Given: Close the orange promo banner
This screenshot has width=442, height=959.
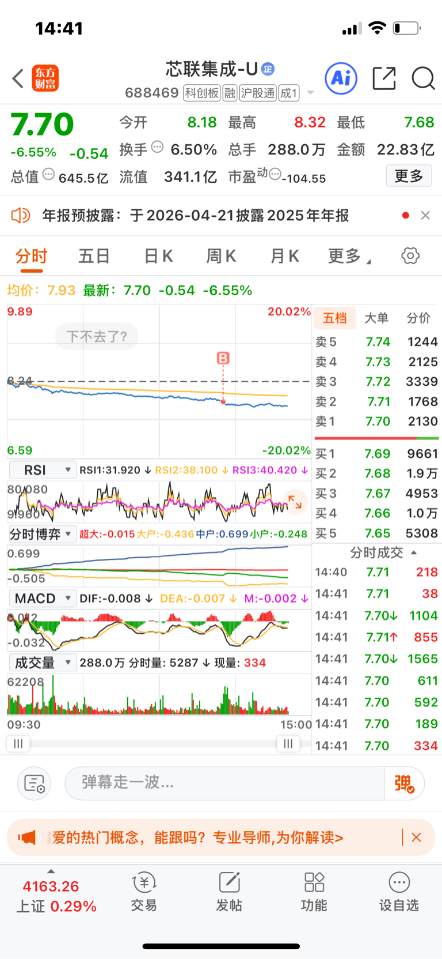Looking at the screenshot, I should (x=416, y=837).
